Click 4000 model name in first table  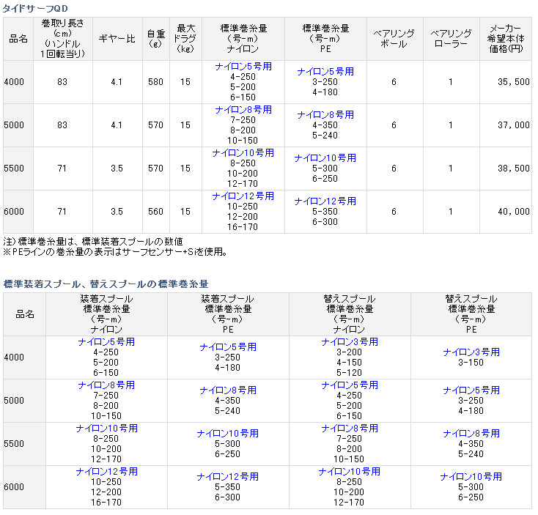pyautogui.click(x=14, y=82)
